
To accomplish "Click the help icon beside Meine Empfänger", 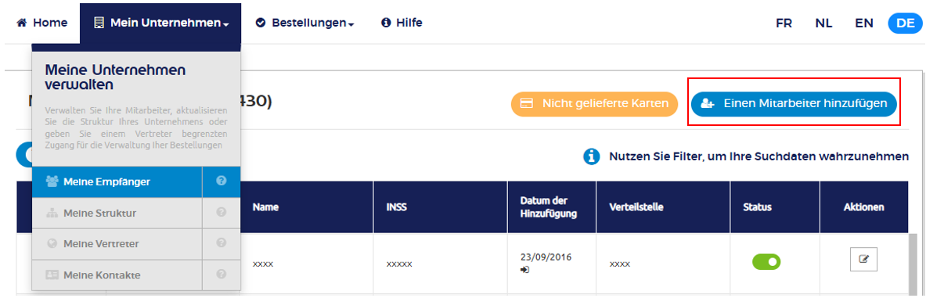I will click(x=222, y=181).
